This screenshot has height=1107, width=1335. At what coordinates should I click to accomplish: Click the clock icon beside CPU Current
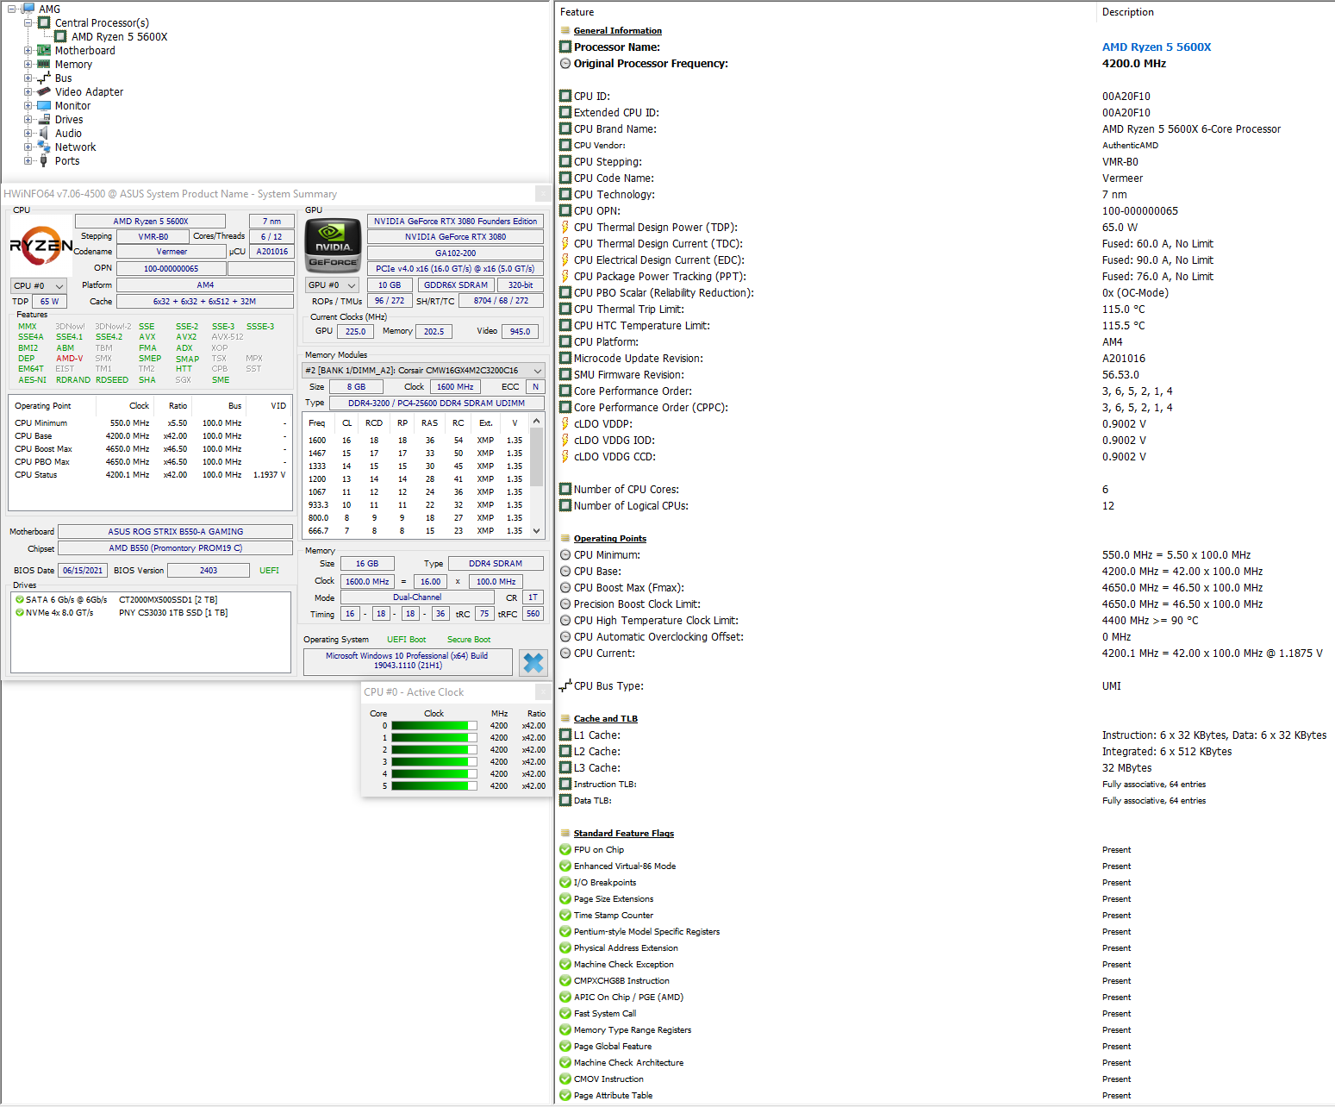click(x=565, y=654)
